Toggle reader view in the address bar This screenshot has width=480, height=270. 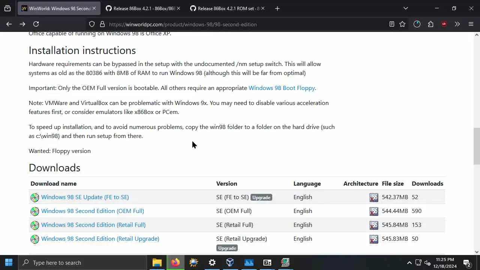click(x=391, y=24)
